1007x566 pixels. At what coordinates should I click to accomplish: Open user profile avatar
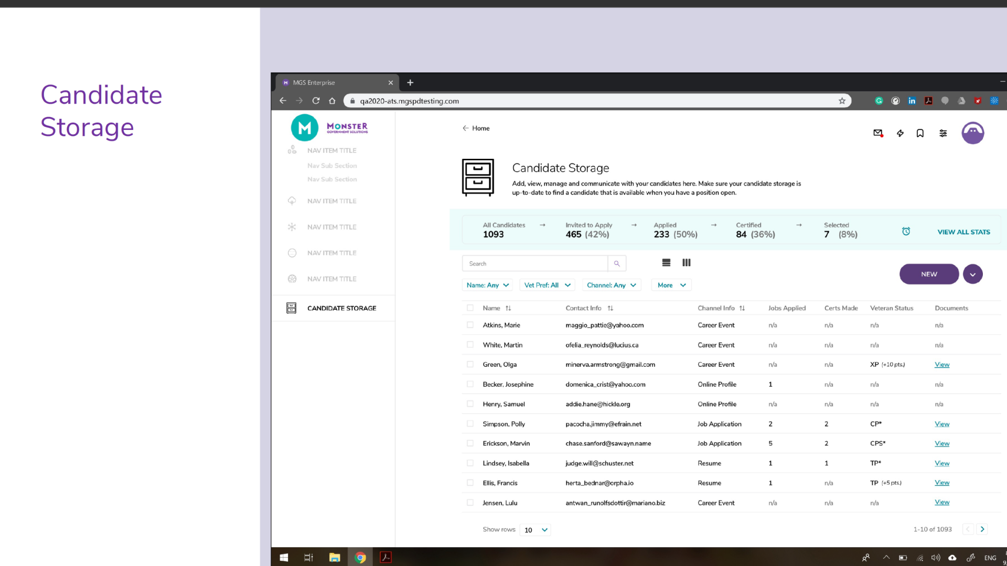coord(972,133)
